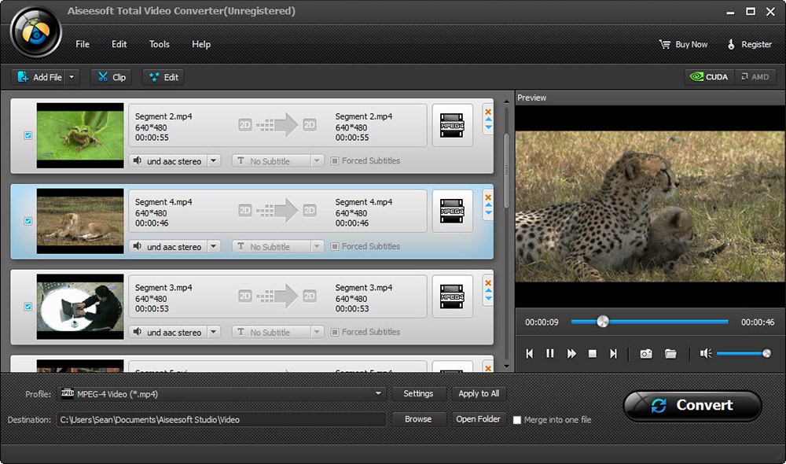Click the Add File button
The height and width of the screenshot is (464, 786).
(x=39, y=77)
